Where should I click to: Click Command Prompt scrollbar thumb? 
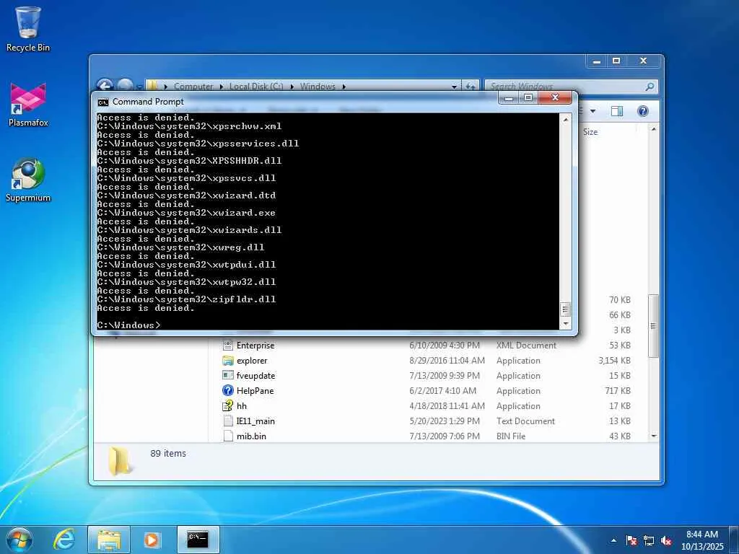[566, 309]
